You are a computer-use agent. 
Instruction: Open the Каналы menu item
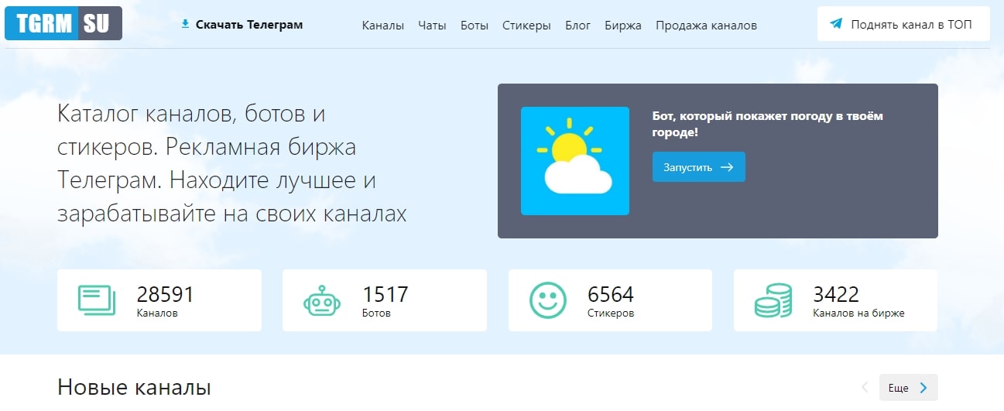[382, 26]
